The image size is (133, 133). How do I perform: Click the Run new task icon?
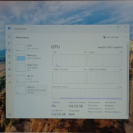click(104, 37)
